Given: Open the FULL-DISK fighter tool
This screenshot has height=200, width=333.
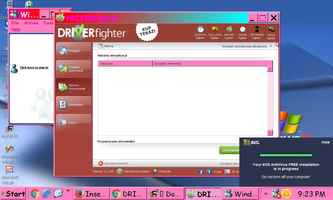Looking at the screenshot, I should 215,33.
